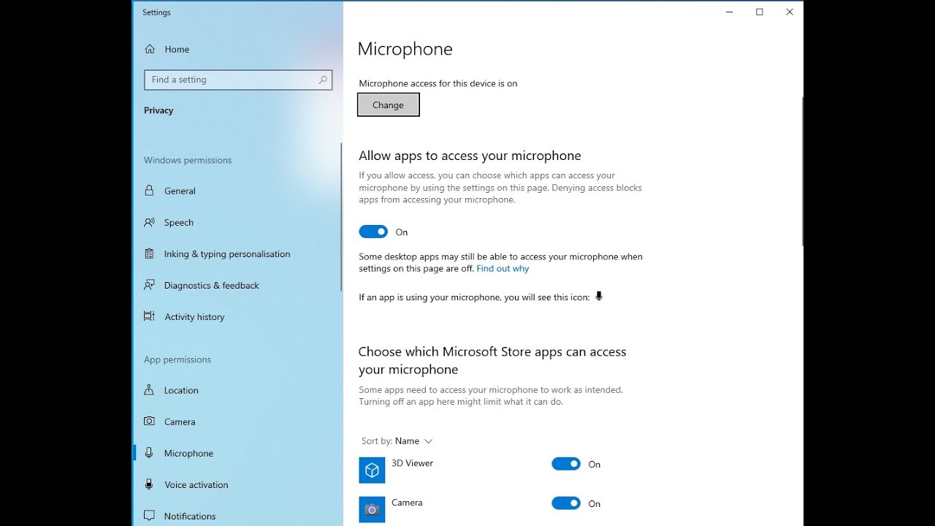Click the Change button
This screenshot has height=526, width=935.
click(x=389, y=105)
